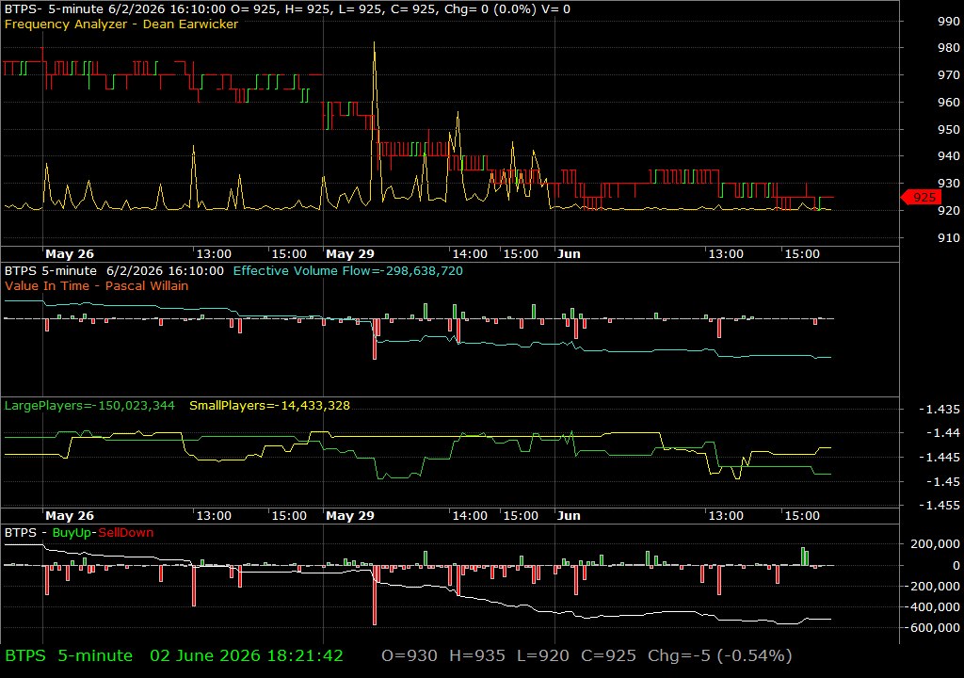Click 'May 29' date on top time axis
This screenshot has width=964, height=678.
[350, 254]
